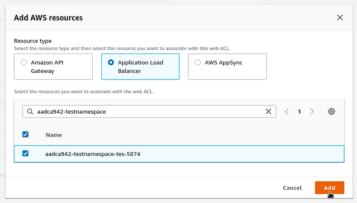The image size is (357, 203).
Task: Click the Add AWS resources title
Action: (x=48, y=18)
